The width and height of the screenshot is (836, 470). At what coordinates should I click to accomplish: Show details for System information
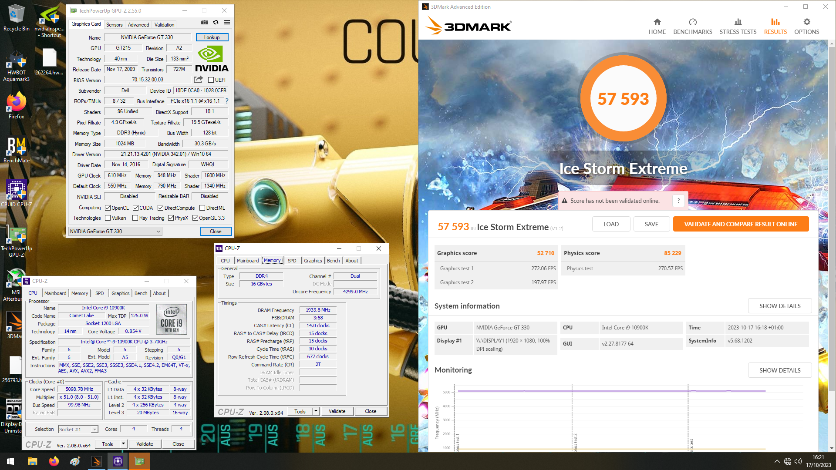780,306
